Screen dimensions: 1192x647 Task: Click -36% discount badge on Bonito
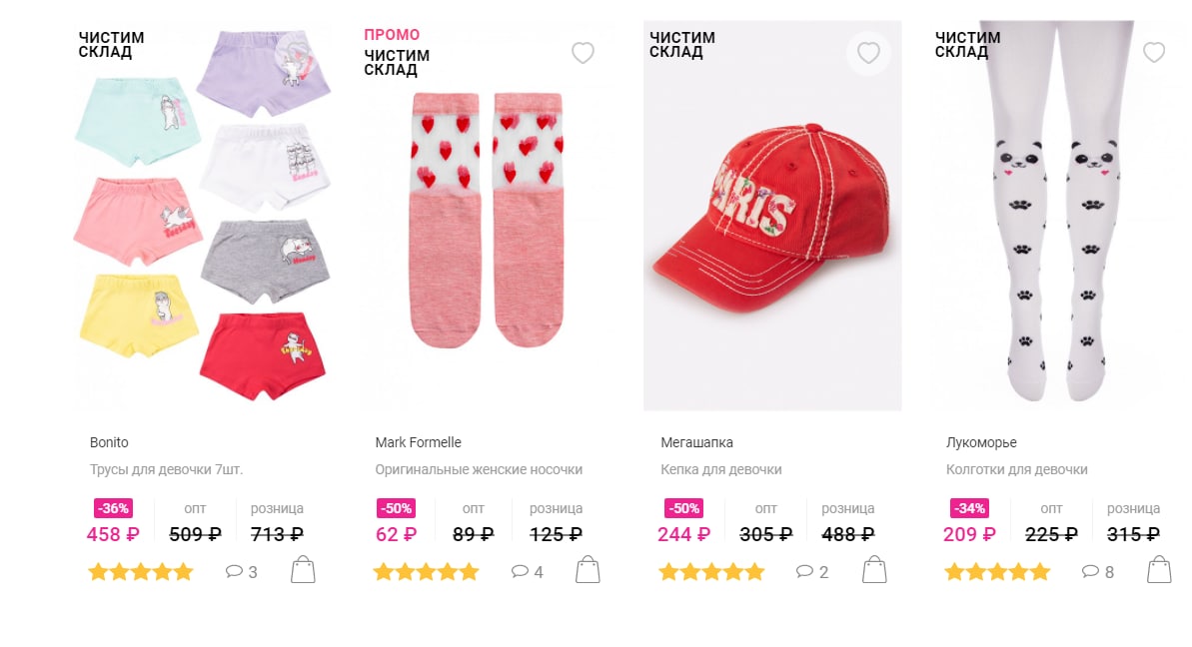click(x=113, y=508)
